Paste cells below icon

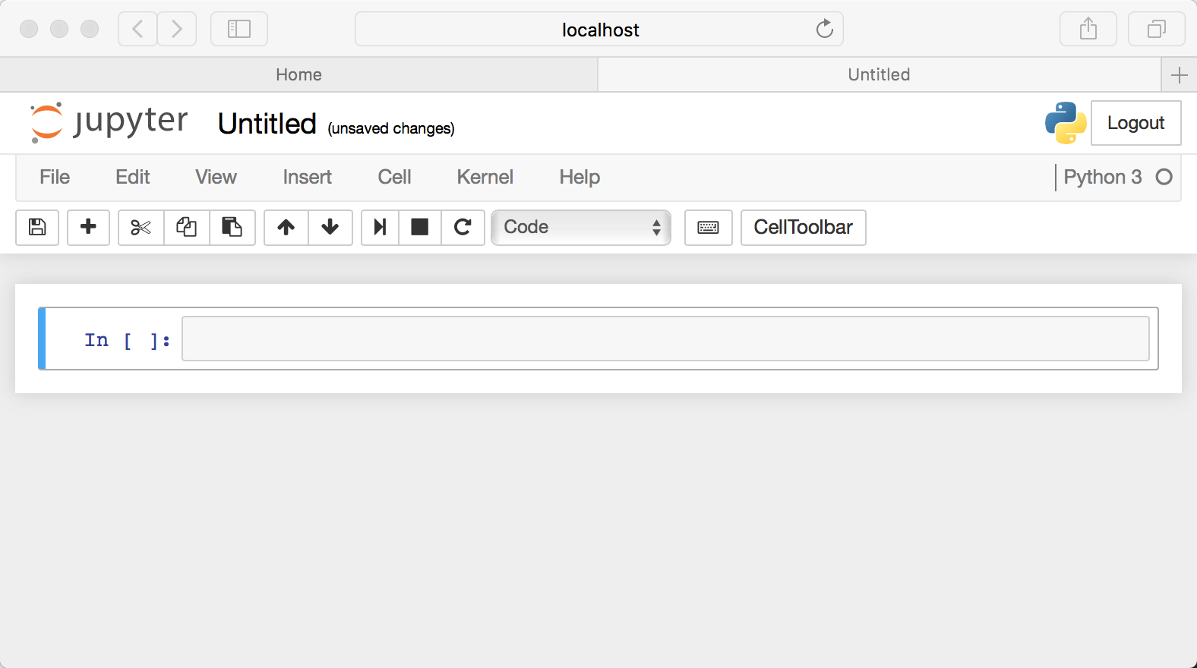(232, 227)
